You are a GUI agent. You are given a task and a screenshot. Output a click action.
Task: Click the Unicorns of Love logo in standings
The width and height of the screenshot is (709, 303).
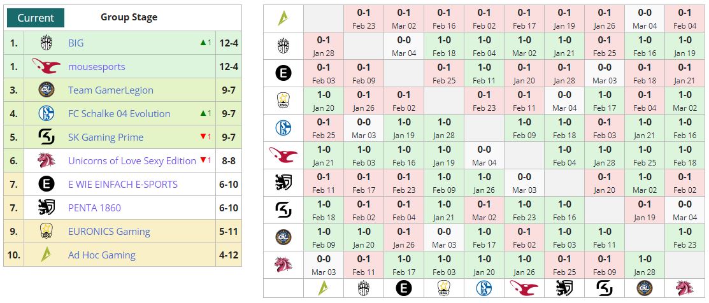tap(46, 161)
